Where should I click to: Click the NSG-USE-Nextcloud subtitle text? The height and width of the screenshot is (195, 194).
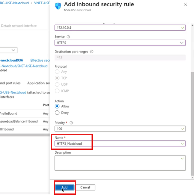click(77, 10)
